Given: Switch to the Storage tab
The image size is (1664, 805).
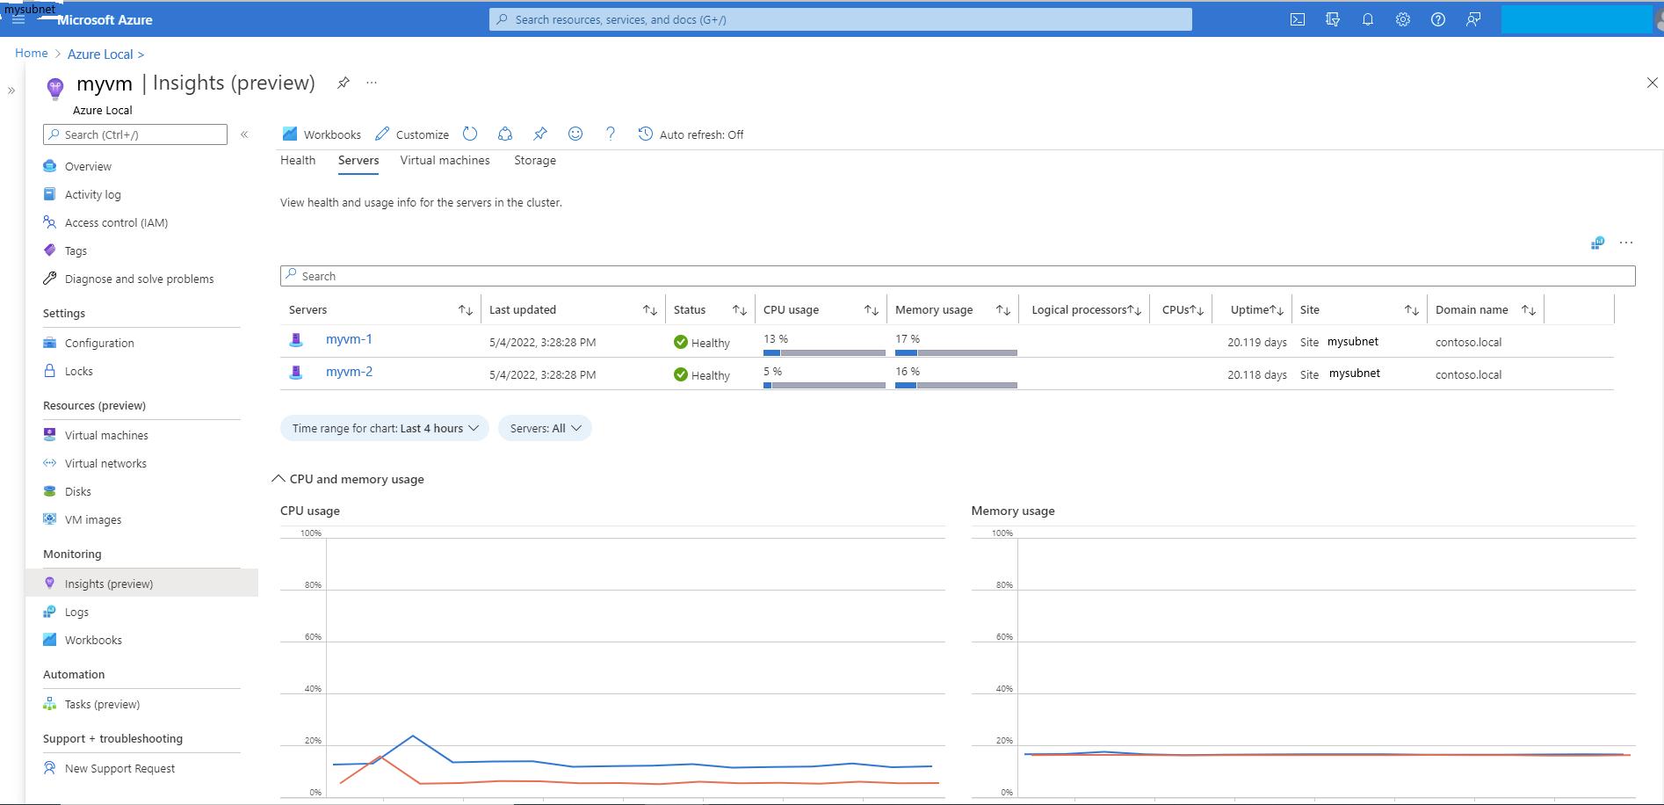Looking at the screenshot, I should [x=534, y=160].
